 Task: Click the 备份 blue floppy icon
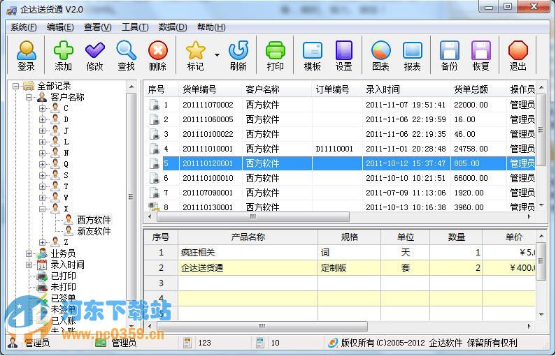(449, 56)
